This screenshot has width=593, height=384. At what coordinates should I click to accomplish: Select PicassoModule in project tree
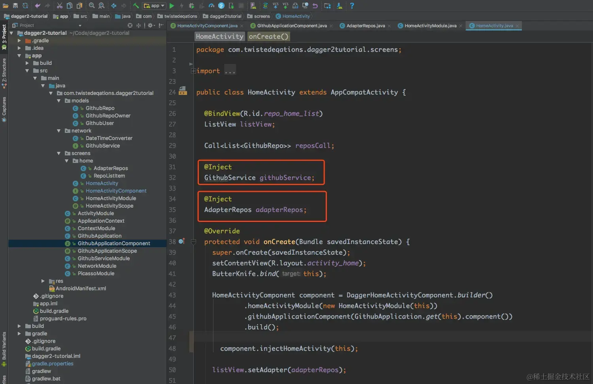click(x=96, y=274)
